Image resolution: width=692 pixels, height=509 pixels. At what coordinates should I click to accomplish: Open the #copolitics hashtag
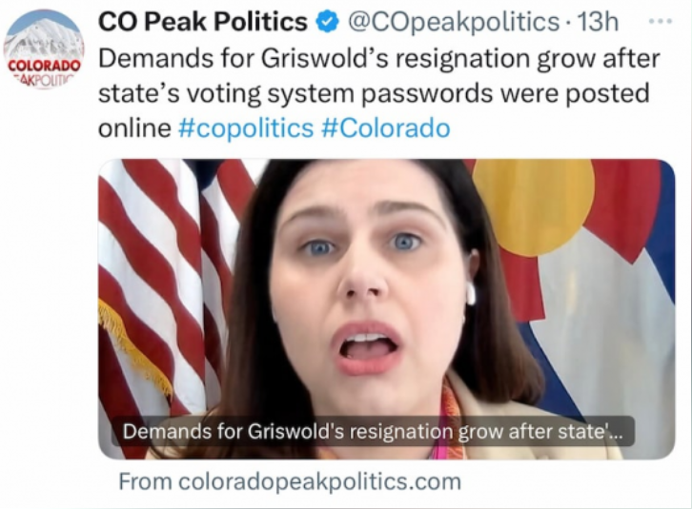coord(246,128)
